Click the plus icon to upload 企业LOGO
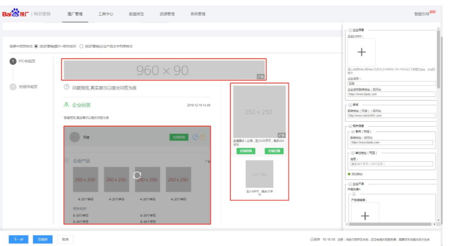 (x=362, y=52)
